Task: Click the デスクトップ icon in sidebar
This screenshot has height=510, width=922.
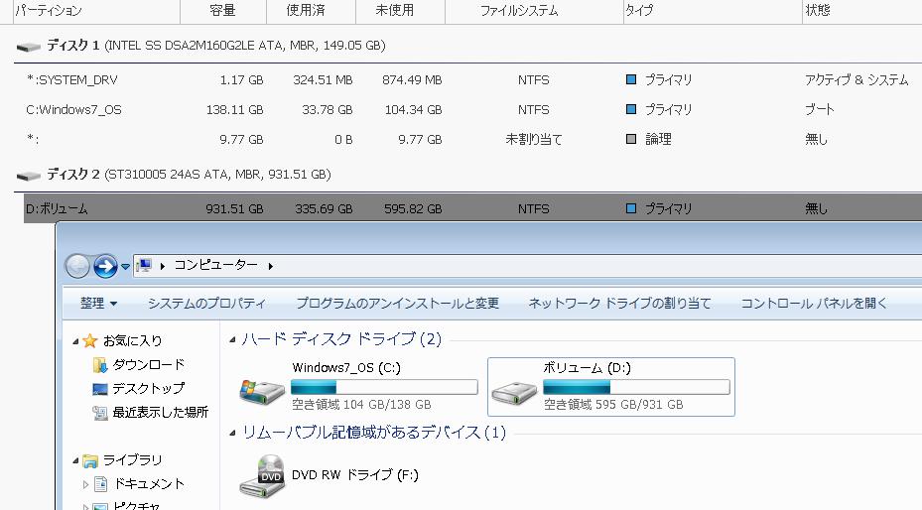Action: (100, 389)
